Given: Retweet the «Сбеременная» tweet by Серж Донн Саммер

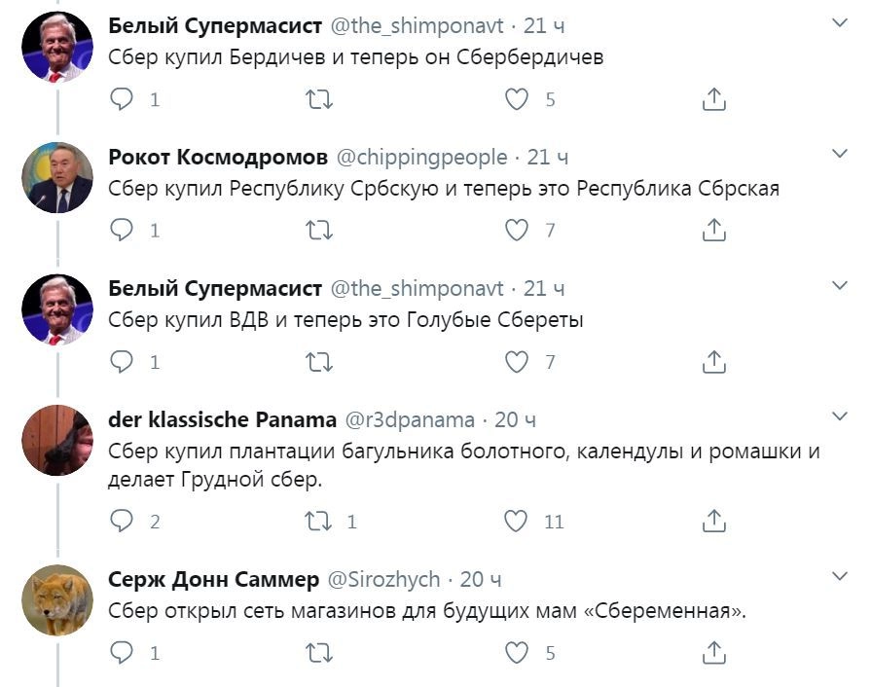Looking at the screenshot, I should tap(319, 652).
